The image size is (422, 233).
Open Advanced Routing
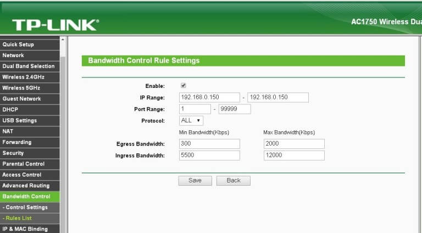point(30,186)
